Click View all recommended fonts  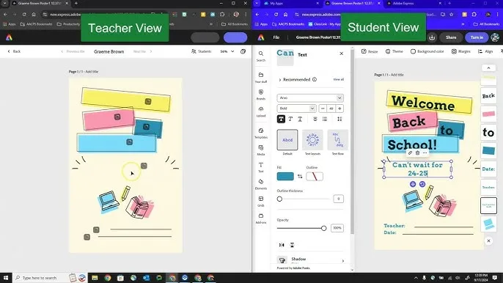[339, 79]
